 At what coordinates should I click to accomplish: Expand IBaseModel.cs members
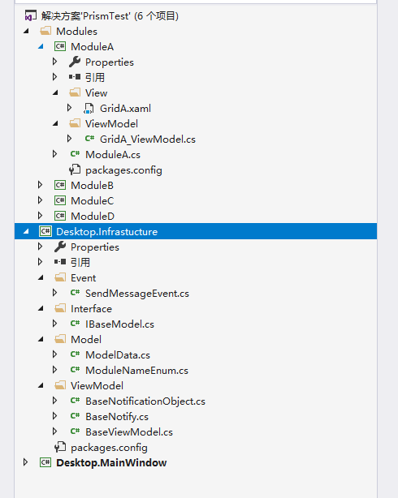point(54,324)
